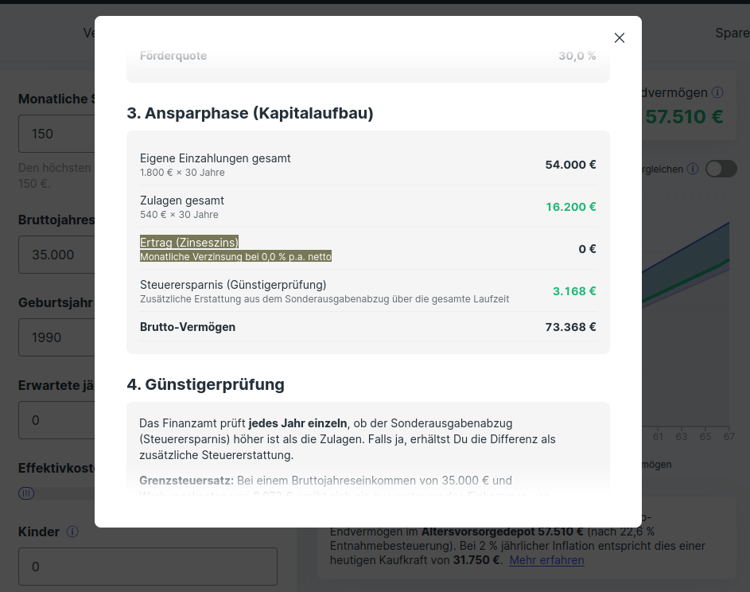Click the text 540 € × 30 Jahre
750x592 pixels.
tap(180, 215)
